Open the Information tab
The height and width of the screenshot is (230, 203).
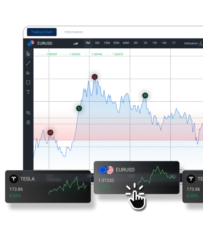[x=73, y=32]
